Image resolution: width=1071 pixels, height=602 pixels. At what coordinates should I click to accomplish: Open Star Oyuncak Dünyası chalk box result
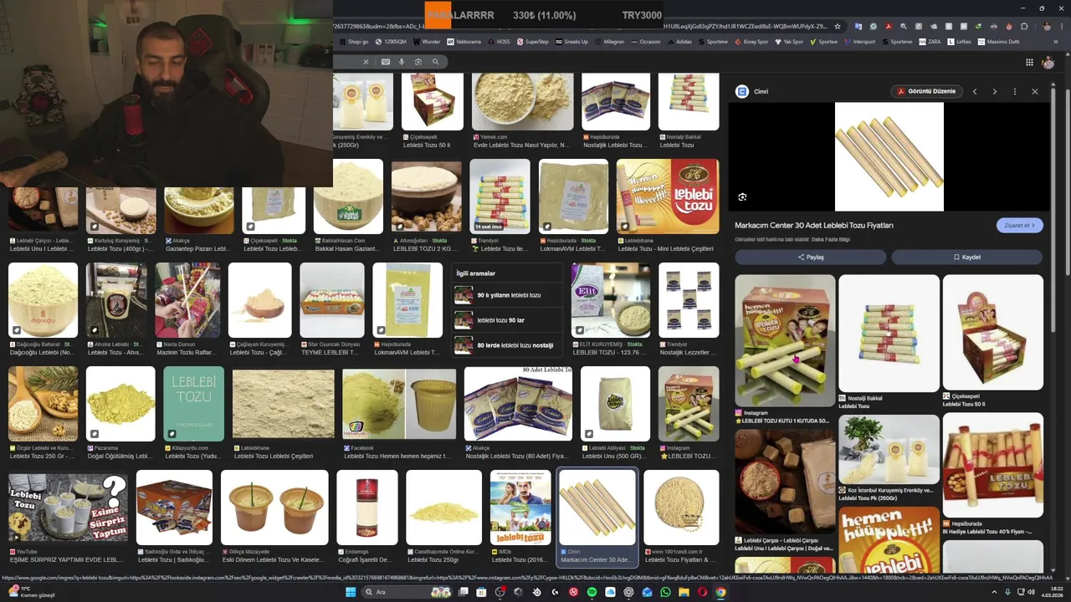[332, 300]
